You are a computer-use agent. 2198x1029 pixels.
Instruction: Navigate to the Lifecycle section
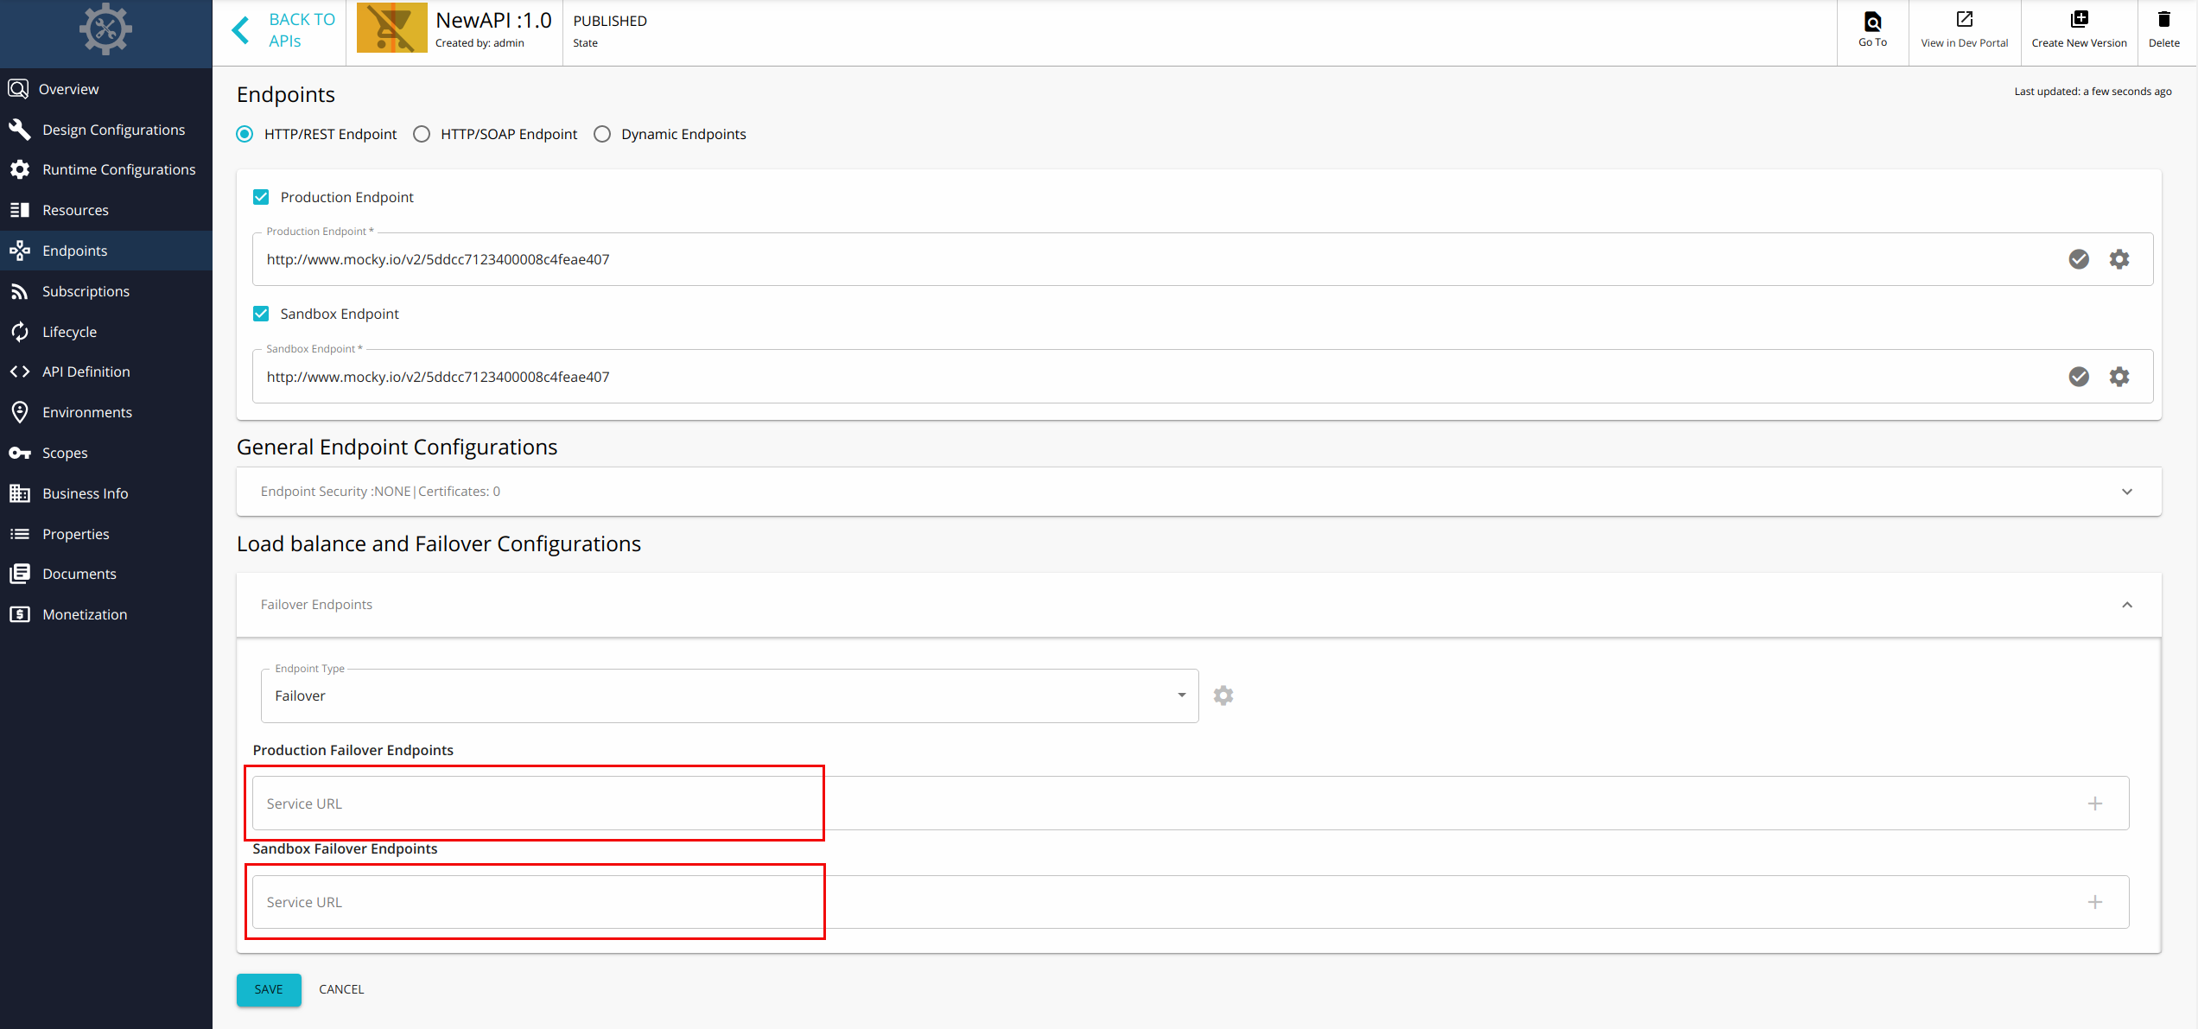point(70,331)
